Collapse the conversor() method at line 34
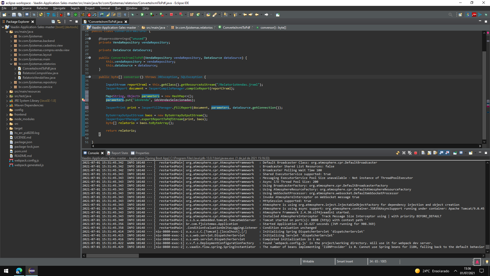 pyautogui.click(x=90, y=77)
